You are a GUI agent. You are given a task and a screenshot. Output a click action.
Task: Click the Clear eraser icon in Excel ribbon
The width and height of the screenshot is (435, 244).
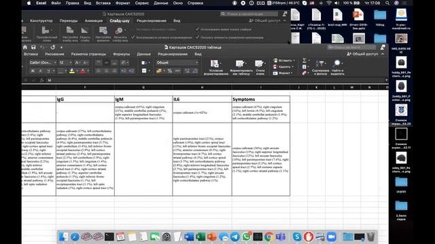tap(304, 73)
